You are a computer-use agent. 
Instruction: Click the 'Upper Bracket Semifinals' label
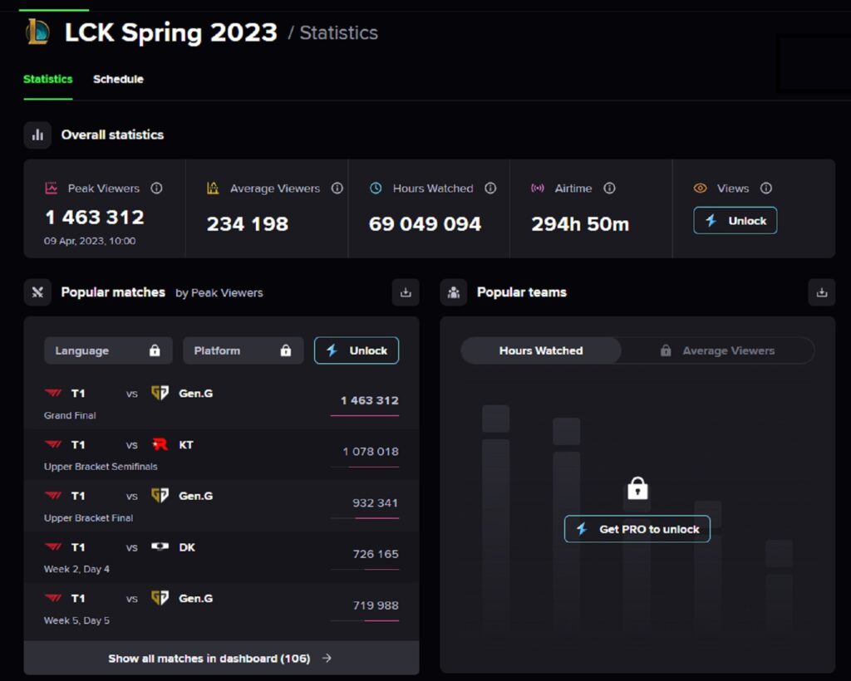(101, 466)
